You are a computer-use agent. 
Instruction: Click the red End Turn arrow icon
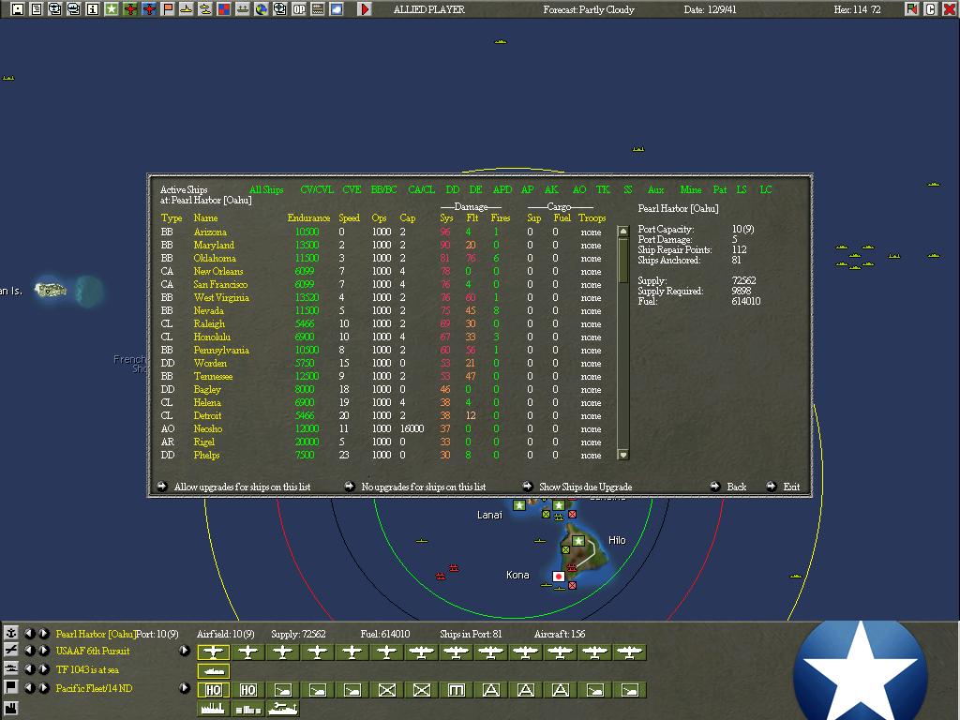(x=365, y=9)
